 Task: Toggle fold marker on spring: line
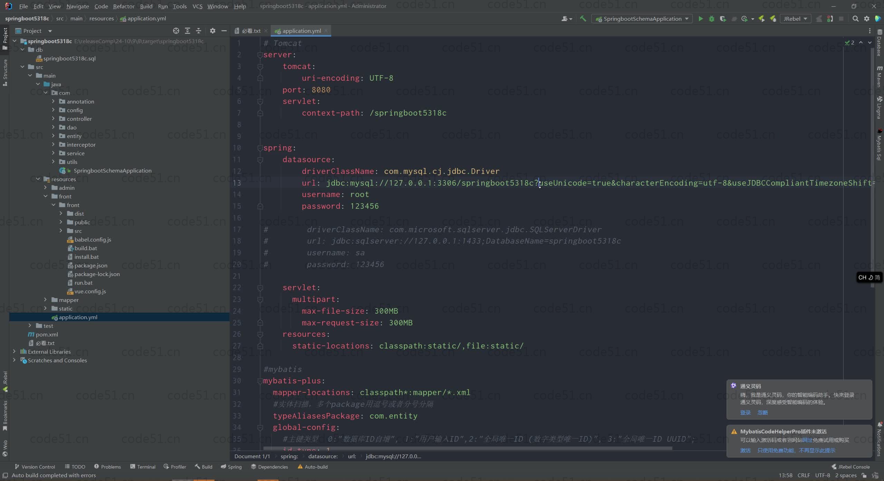[x=260, y=148]
